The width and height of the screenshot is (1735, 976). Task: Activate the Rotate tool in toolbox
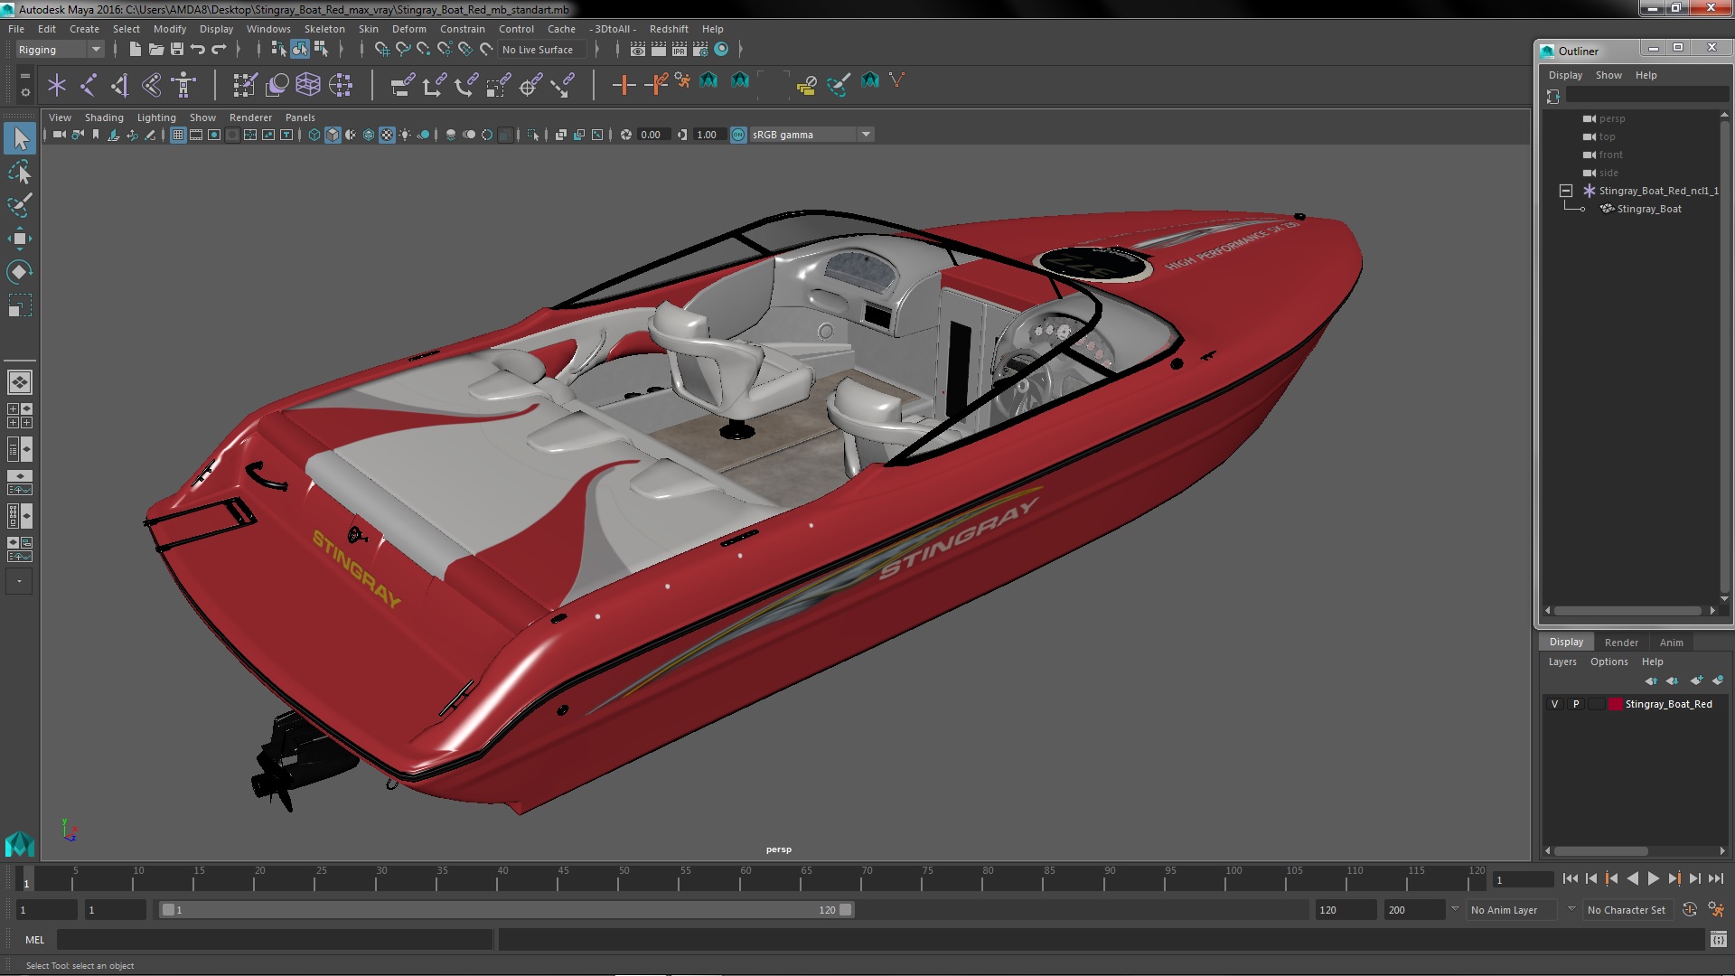click(19, 272)
